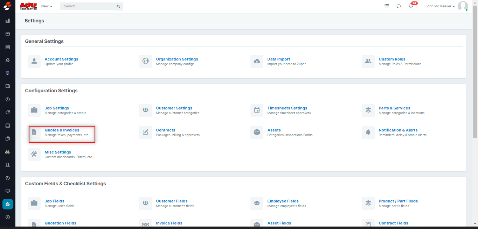Viewport: 478px width, 229px height.
Task: Click the settings gear in left sidebar
Action: pos(8,204)
